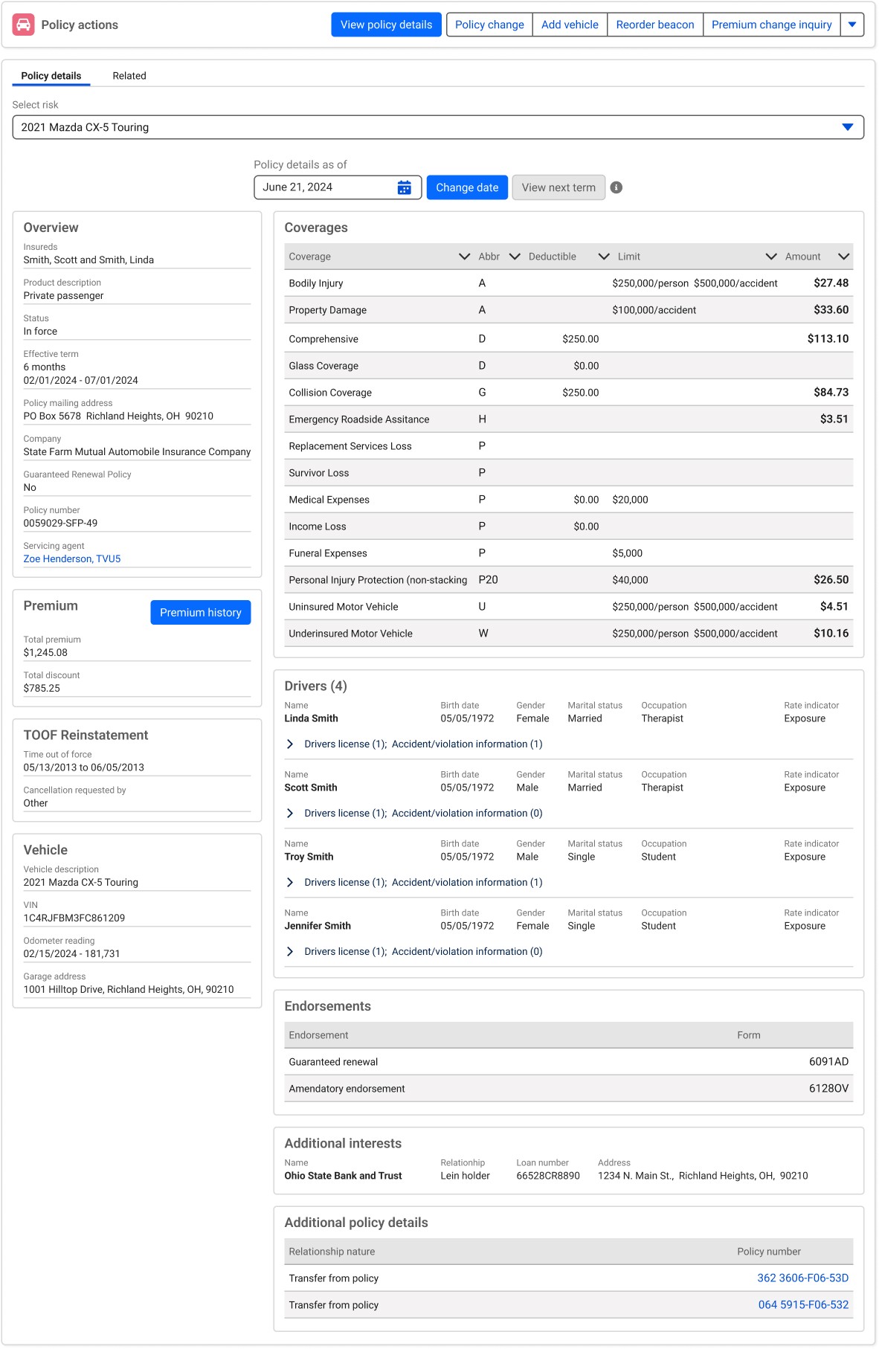The height and width of the screenshot is (1349, 879).
Task: Click the VIN 1C4RJFBM3FC861209
Action: pos(74,918)
